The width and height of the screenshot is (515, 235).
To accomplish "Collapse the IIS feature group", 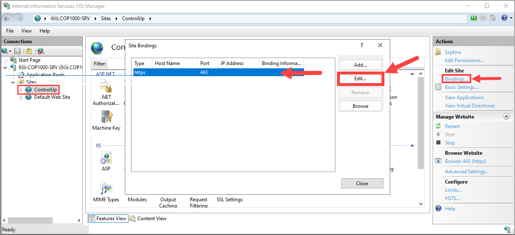I will [x=412, y=146].
